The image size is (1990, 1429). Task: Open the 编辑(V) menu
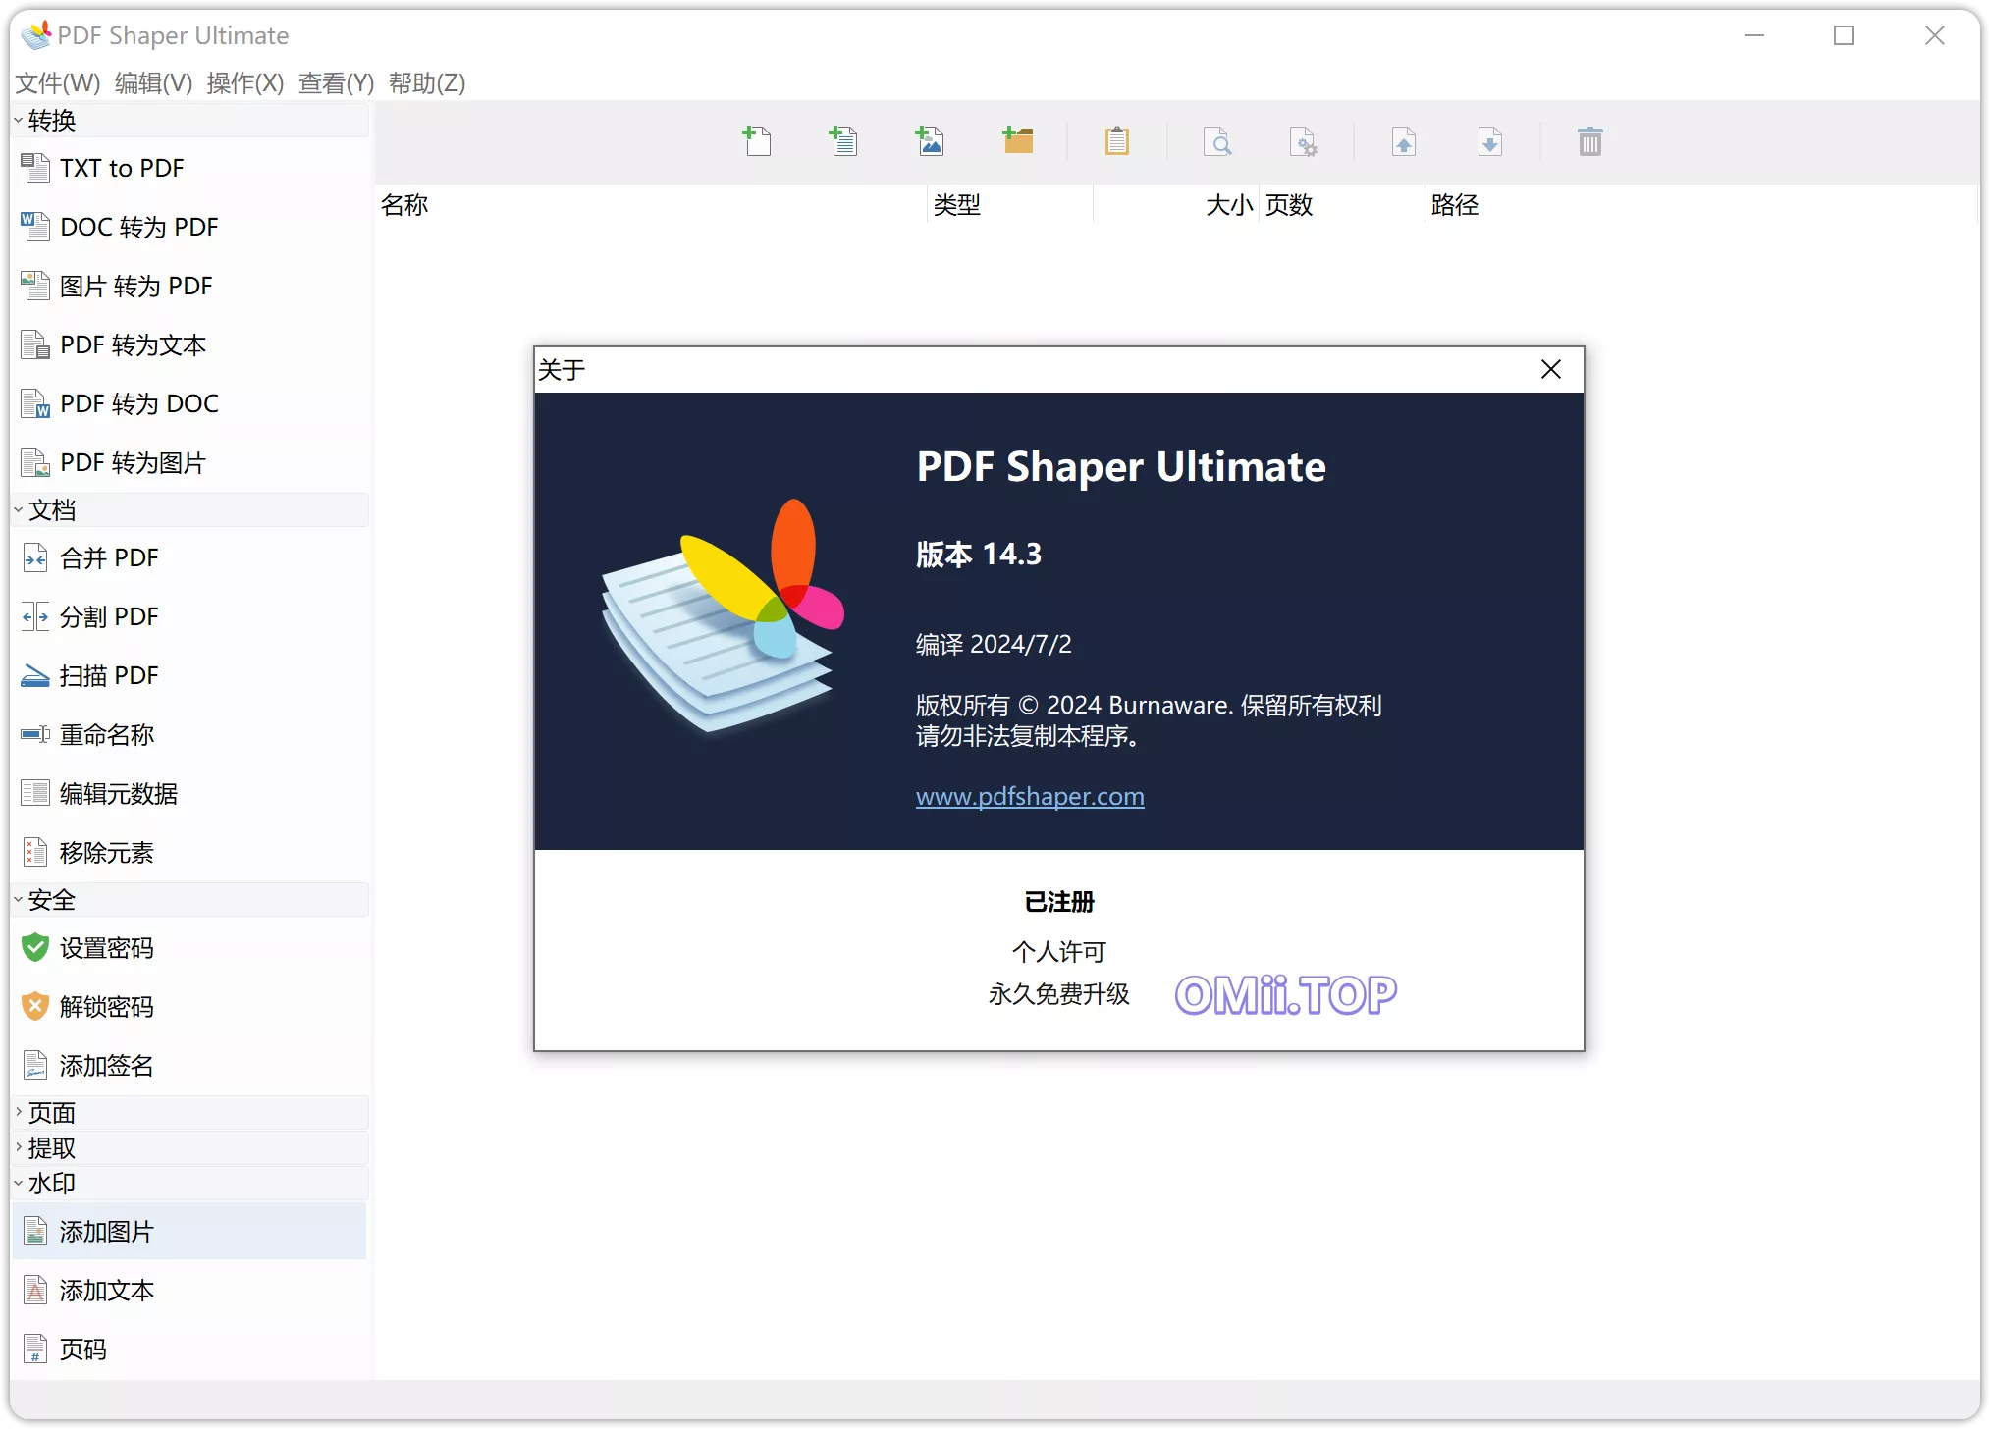coord(153,83)
